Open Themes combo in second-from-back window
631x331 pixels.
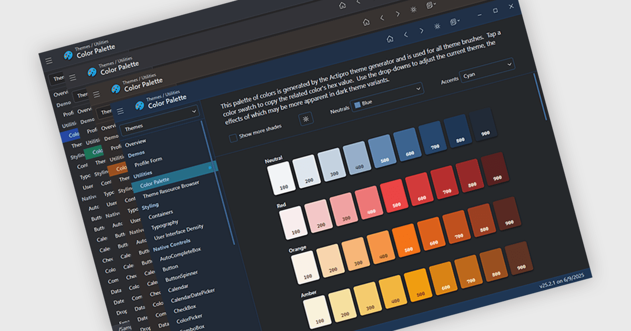(x=80, y=96)
